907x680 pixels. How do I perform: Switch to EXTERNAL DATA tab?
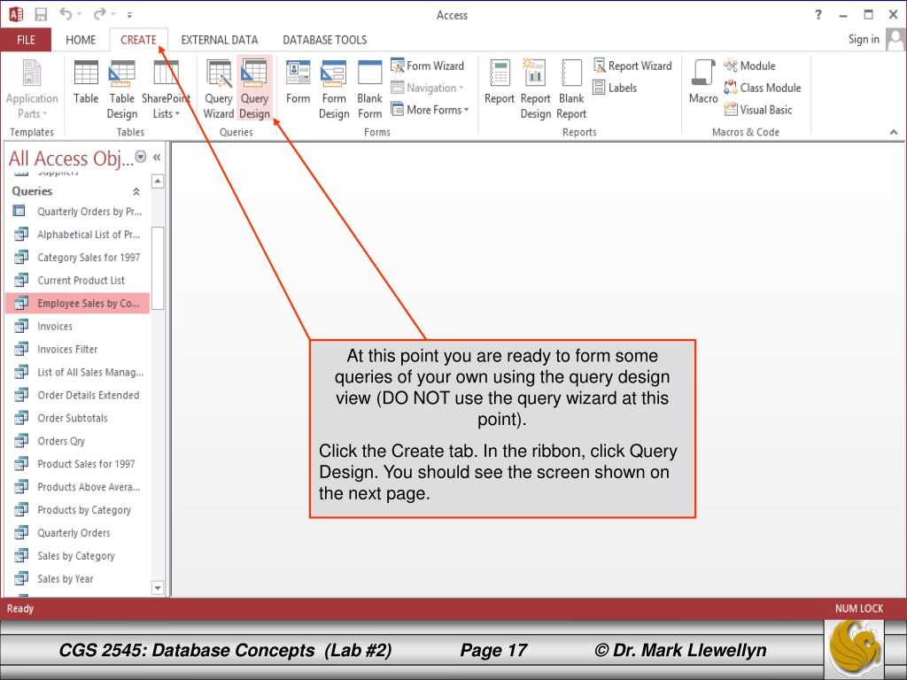point(220,40)
